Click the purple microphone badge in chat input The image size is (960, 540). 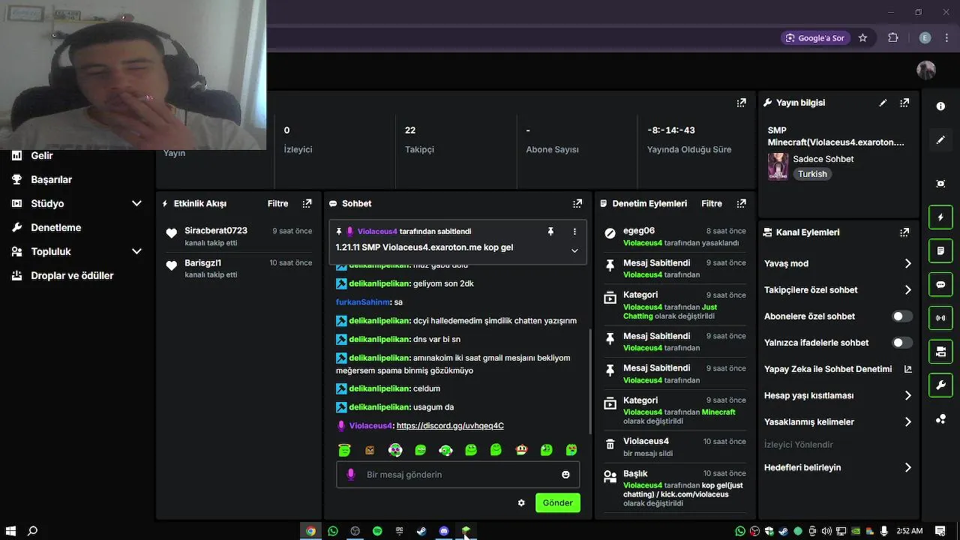point(350,475)
